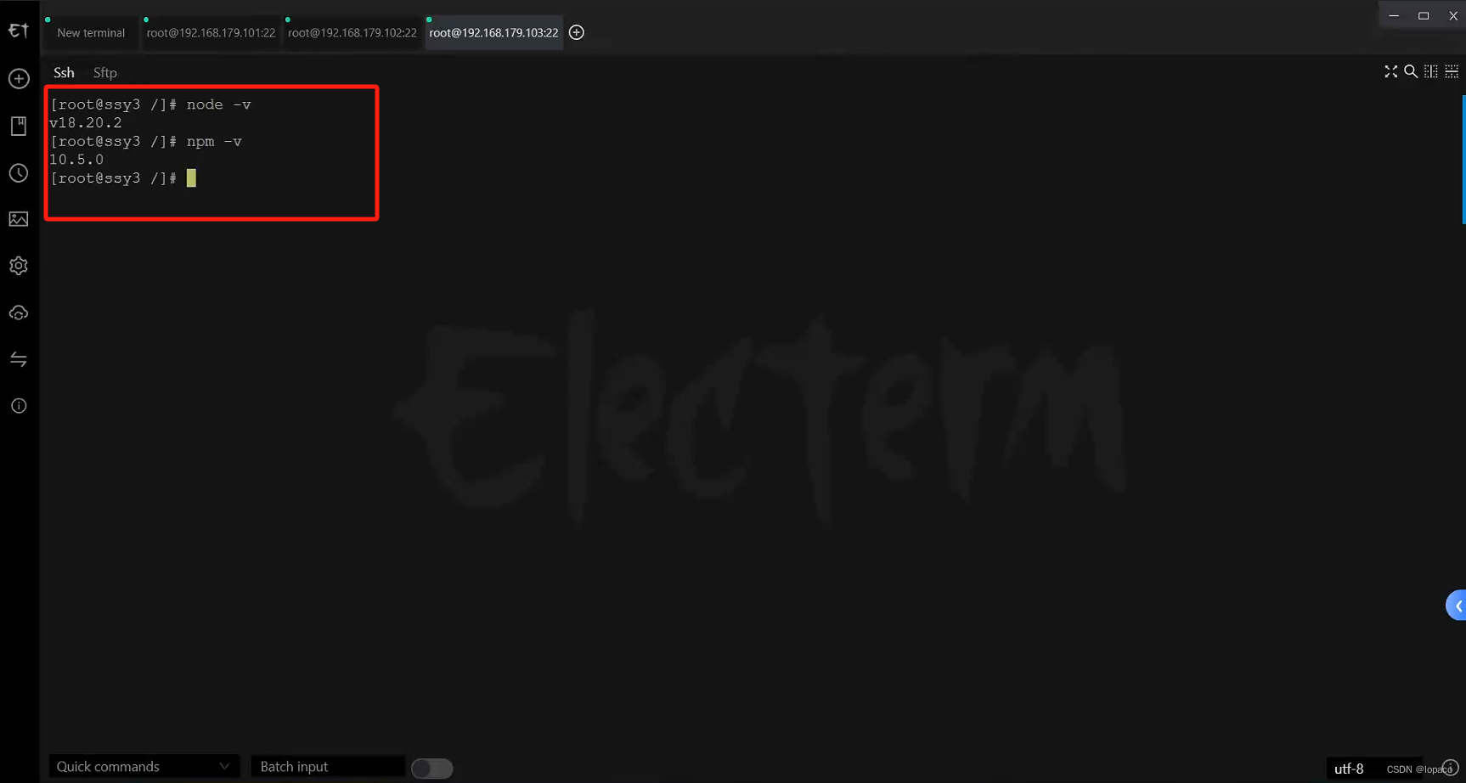
Task: Click the Batch input field
Action: 328,767
